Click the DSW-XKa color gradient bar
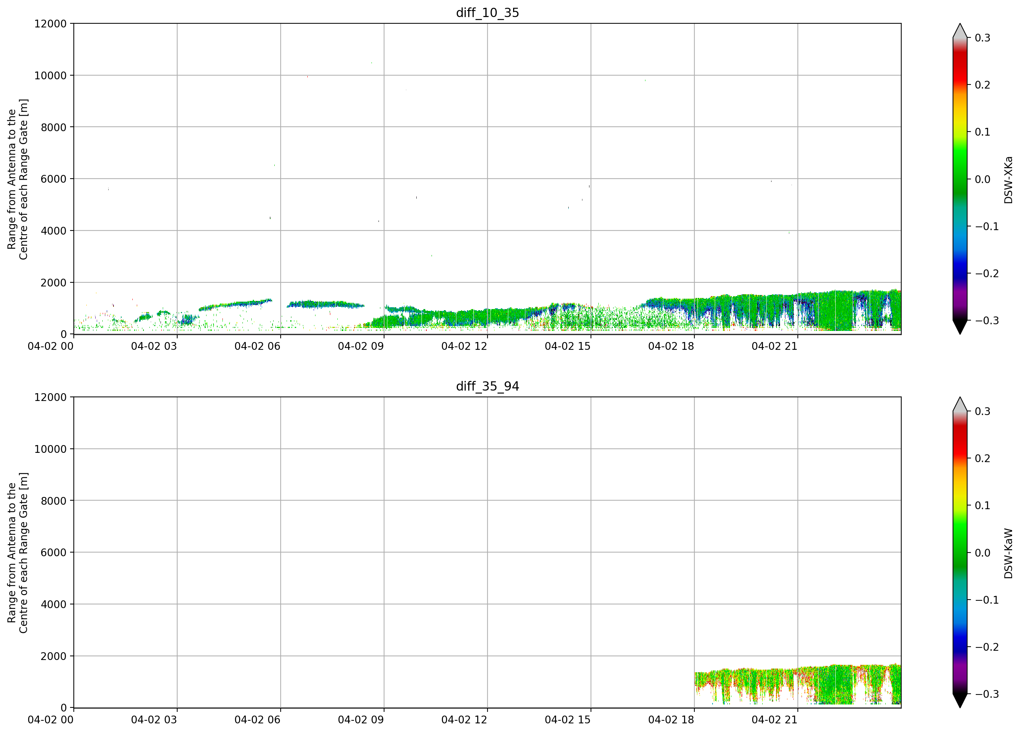The height and width of the screenshot is (733, 1021). (x=960, y=179)
